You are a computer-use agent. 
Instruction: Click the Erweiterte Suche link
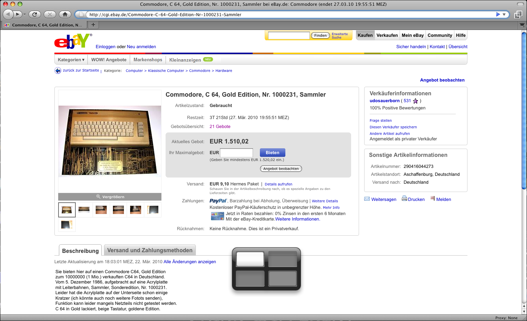340,35
